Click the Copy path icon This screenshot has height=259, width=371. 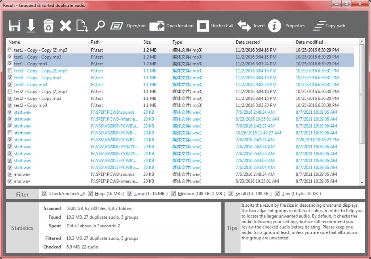(x=319, y=26)
